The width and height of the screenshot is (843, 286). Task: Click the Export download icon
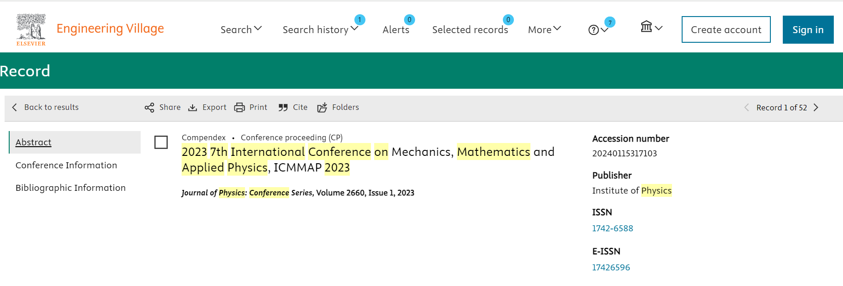[193, 108]
